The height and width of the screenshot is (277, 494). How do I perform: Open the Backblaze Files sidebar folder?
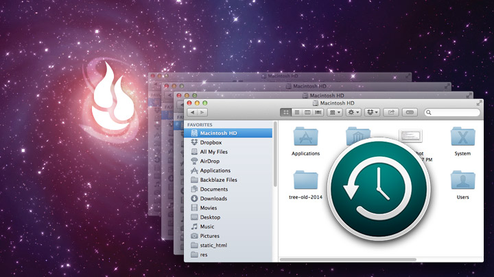[x=228, y=180]
